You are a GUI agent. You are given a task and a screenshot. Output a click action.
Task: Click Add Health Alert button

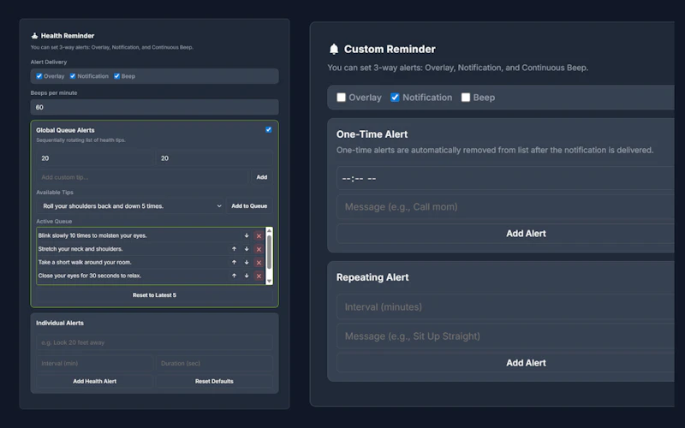point(95,381)
